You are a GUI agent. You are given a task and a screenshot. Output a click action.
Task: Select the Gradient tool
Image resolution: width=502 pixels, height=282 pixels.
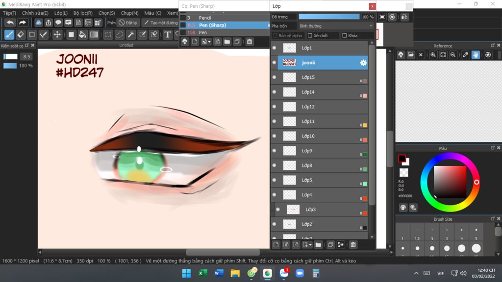coord(94,35)
